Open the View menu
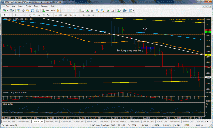This screenshot has height=128, width=213. point(13,6)
